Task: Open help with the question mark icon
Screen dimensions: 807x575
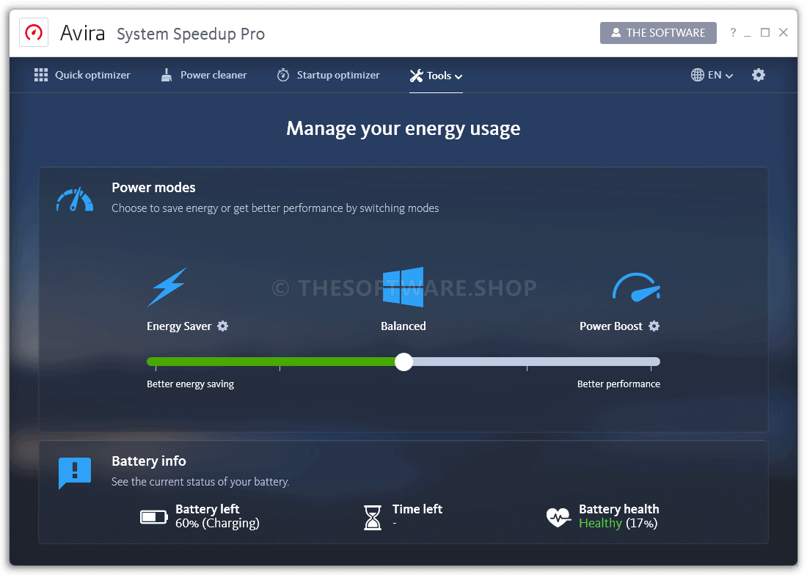Action: point(733,32)
